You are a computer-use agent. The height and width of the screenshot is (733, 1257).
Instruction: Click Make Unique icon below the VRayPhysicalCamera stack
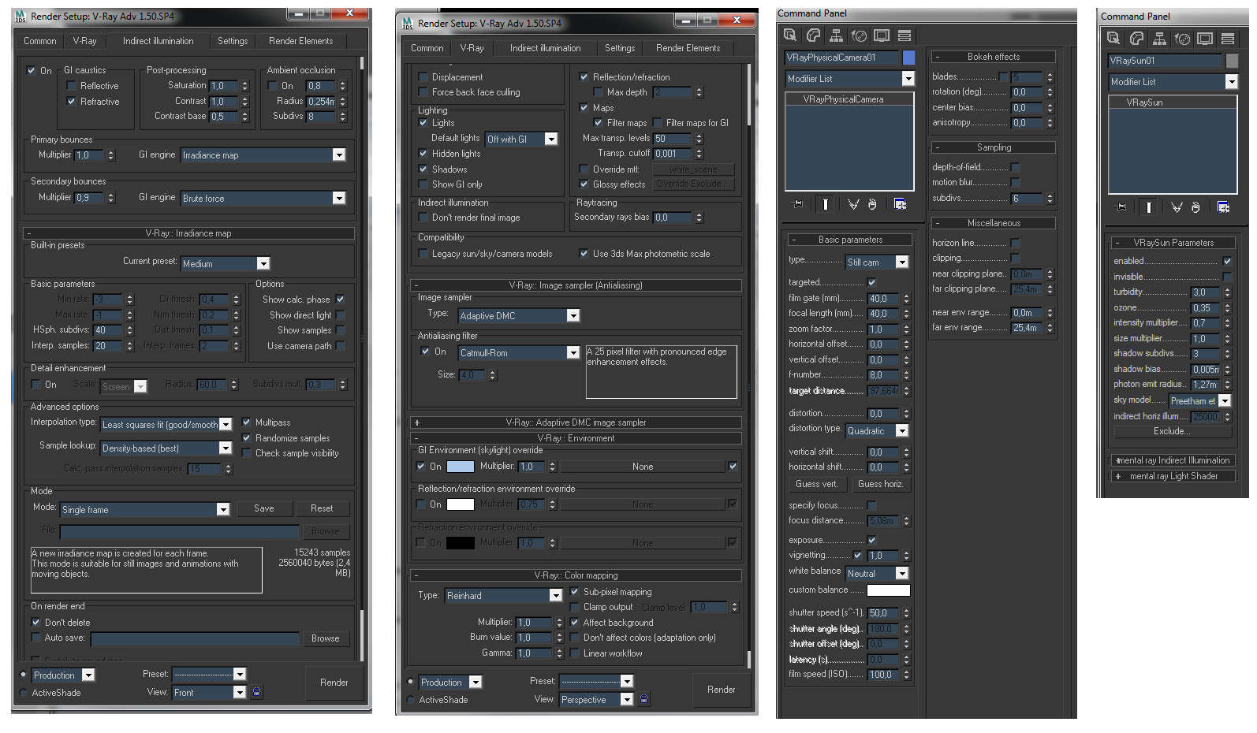click(853, 204)
